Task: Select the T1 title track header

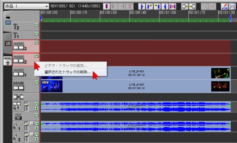Action: [26, 35]
